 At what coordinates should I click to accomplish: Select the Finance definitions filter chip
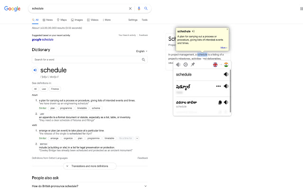click(x=55, y=89)
